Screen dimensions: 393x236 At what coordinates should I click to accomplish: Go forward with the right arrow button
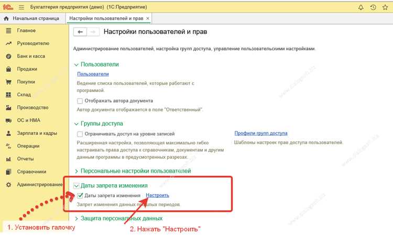pos(93,32)
